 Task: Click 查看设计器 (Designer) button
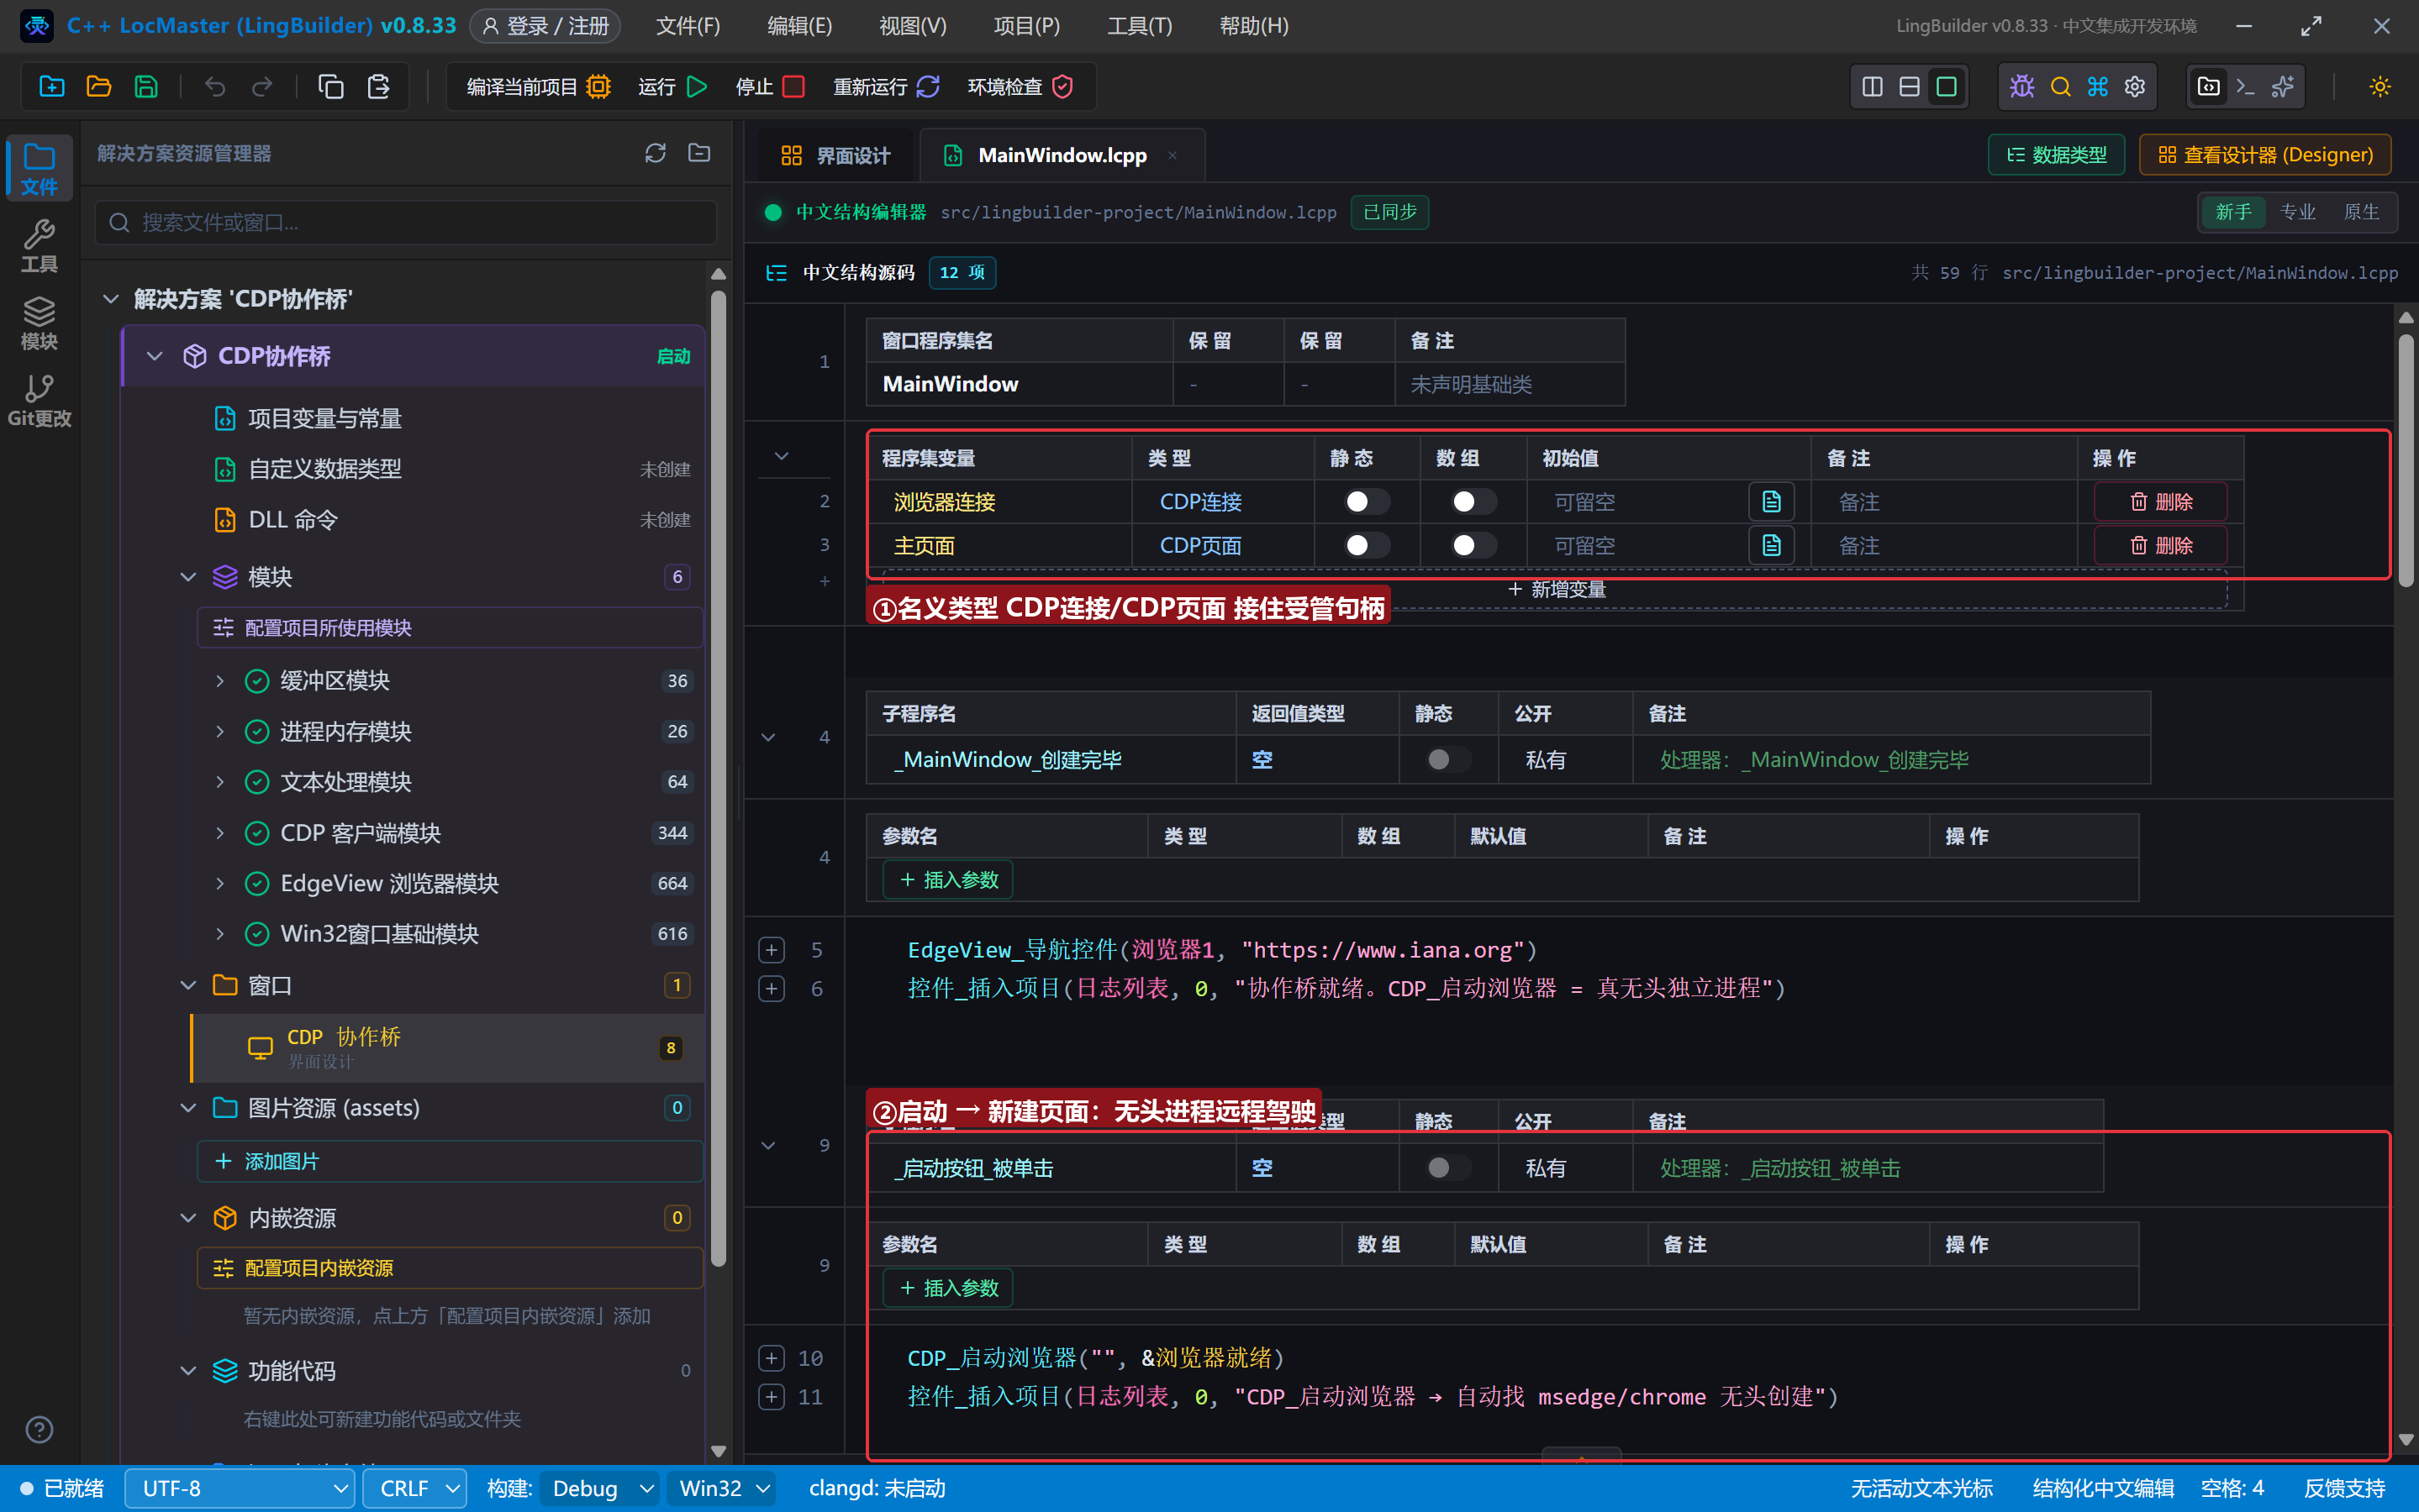point(2264,155)
